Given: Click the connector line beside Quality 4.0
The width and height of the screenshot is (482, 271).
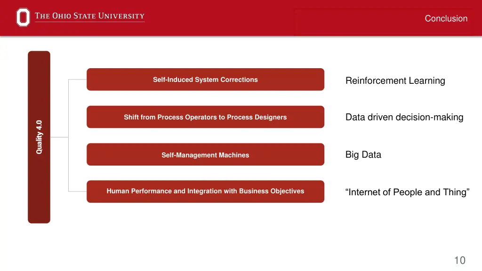Looking at the screenshot, I should pyautogui.click(x=59, y=137).
